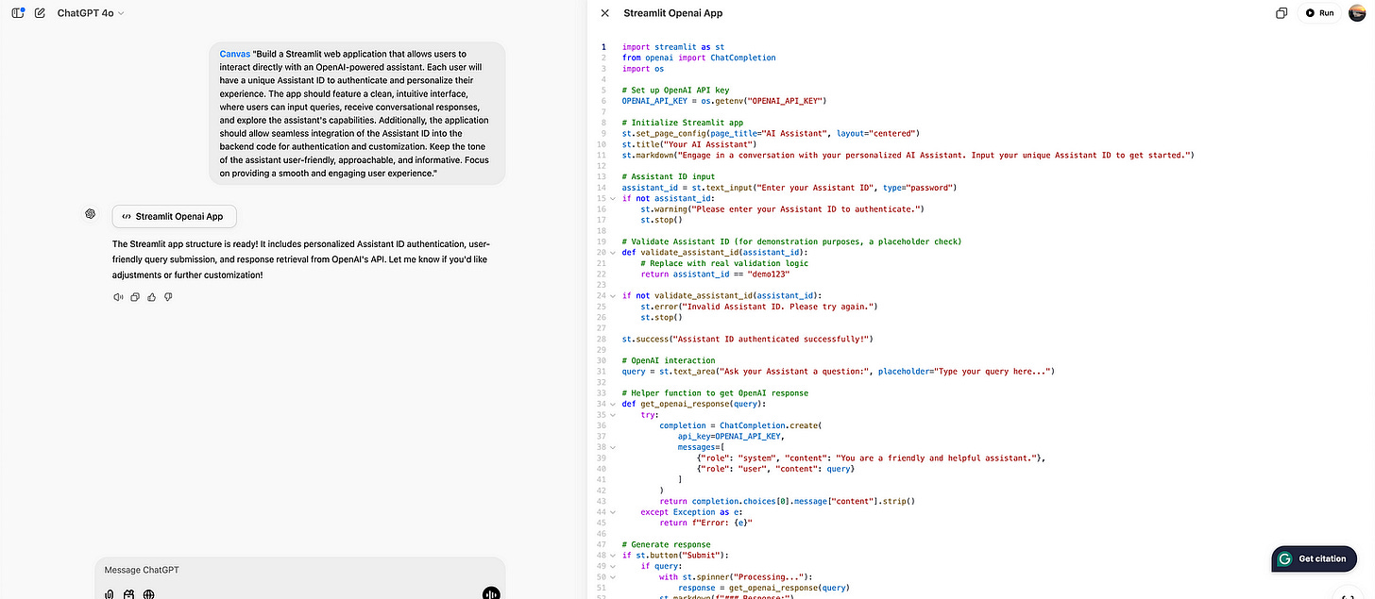
Task: Toggle the sidebar panel icon
Action: pos(18,13)
